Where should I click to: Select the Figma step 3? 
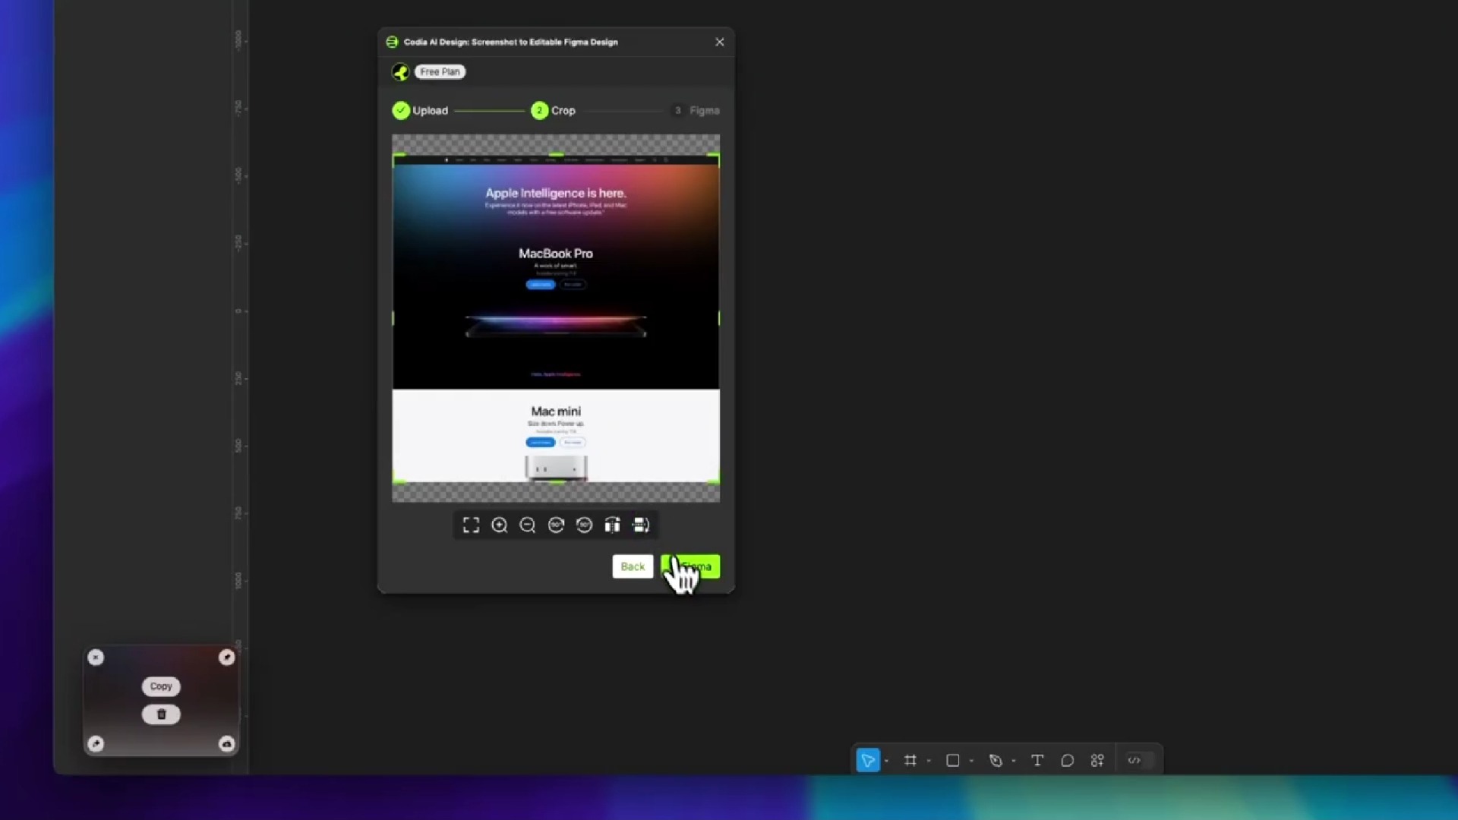click(x=696, y=110)
